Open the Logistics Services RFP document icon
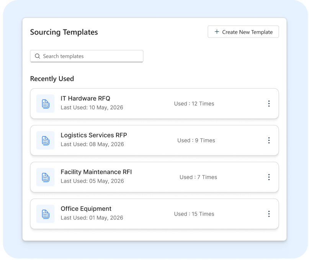The height and width of the screenshot is (260, 309). (46, 141)
